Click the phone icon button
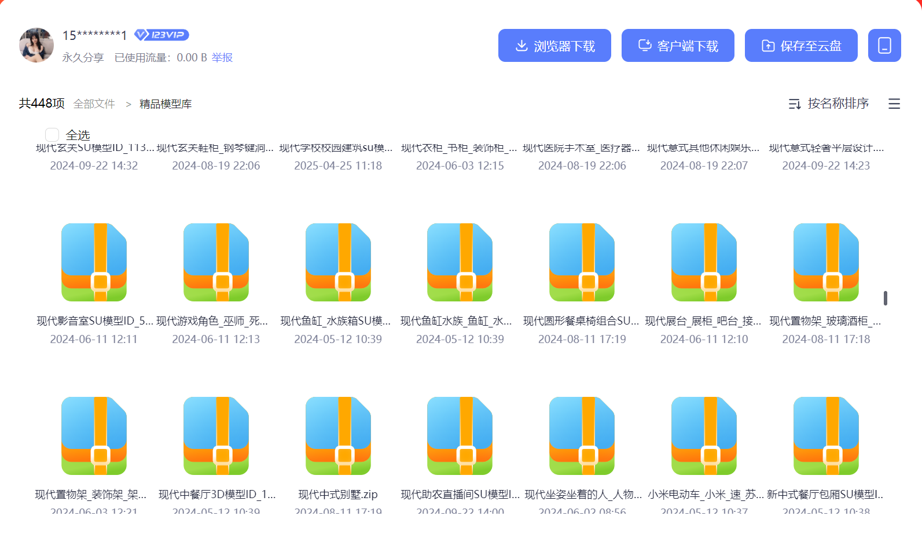922x560 pixels. click(884, 45)
